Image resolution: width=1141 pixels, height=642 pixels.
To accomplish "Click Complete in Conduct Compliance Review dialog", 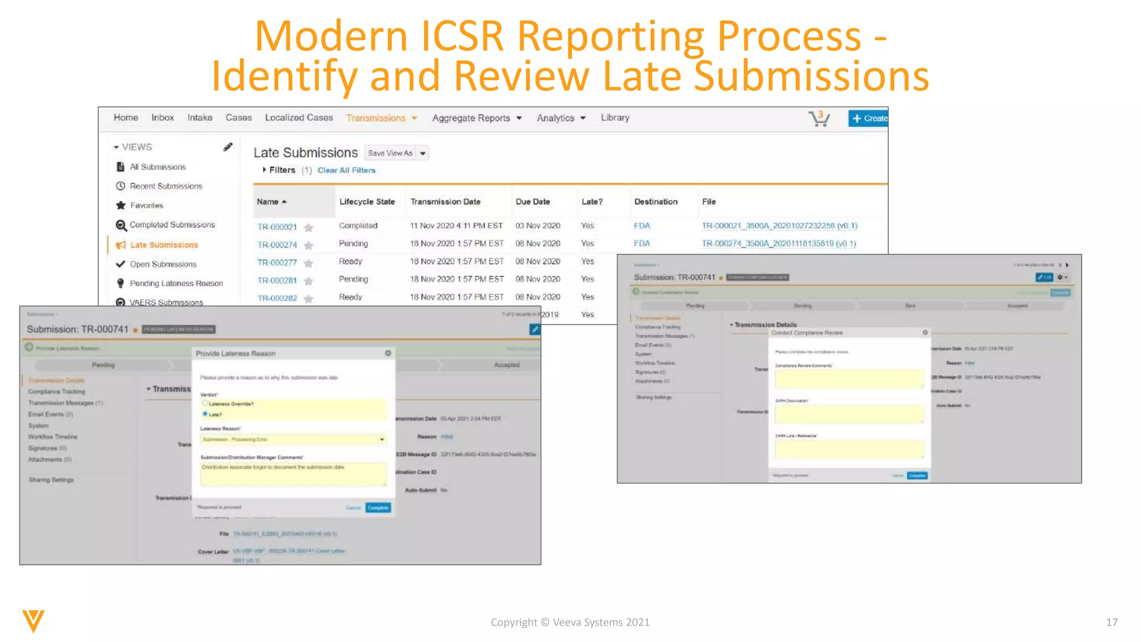I will [917, 475].
